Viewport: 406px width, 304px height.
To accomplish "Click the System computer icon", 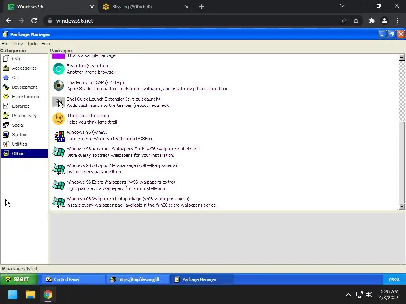I will (6, 135).
